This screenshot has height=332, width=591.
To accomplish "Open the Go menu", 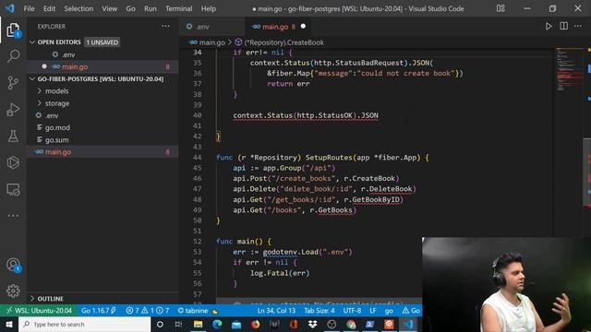I will pyautogui.click(x=130, y=8).
